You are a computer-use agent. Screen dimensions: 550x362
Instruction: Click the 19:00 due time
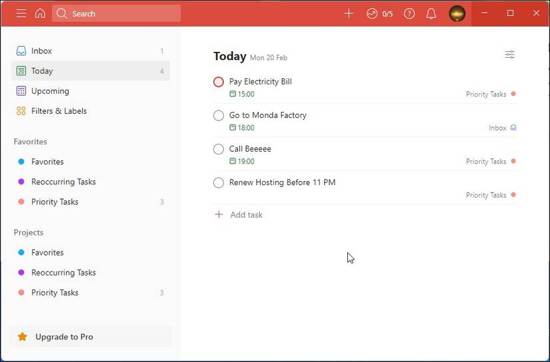pos(242,162)
